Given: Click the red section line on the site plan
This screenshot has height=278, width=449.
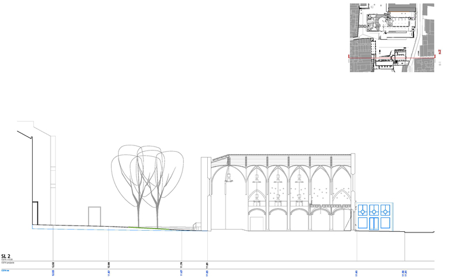Looking at the screenshot, I should [x=368, y=58].
